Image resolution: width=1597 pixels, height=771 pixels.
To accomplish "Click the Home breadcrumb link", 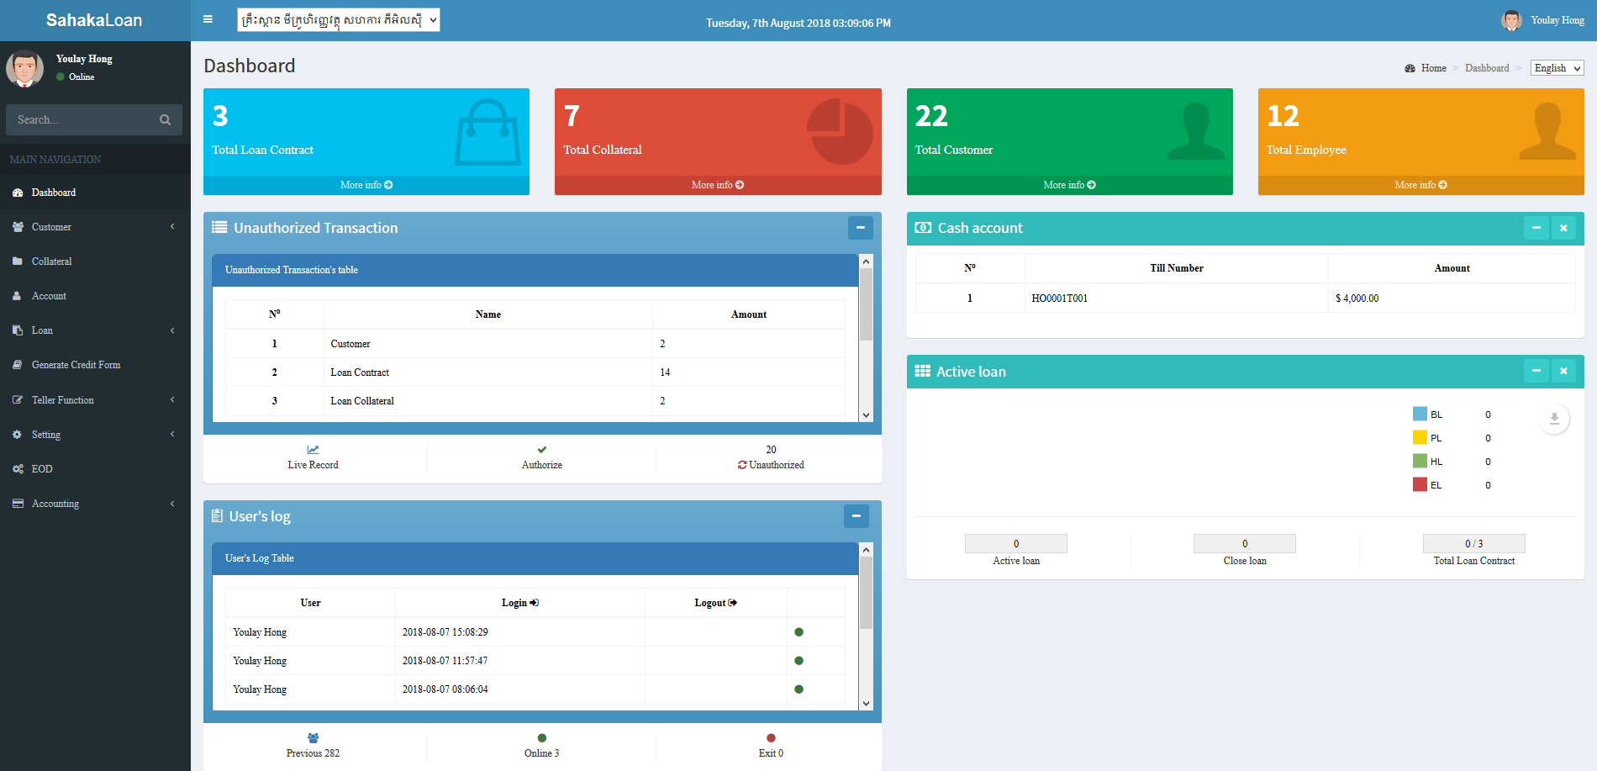I will [1433, 68].
